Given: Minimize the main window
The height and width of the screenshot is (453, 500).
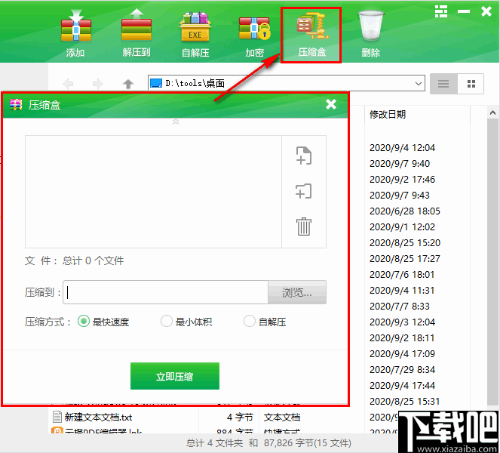Looking at the screenshot, I should point(464,11).
